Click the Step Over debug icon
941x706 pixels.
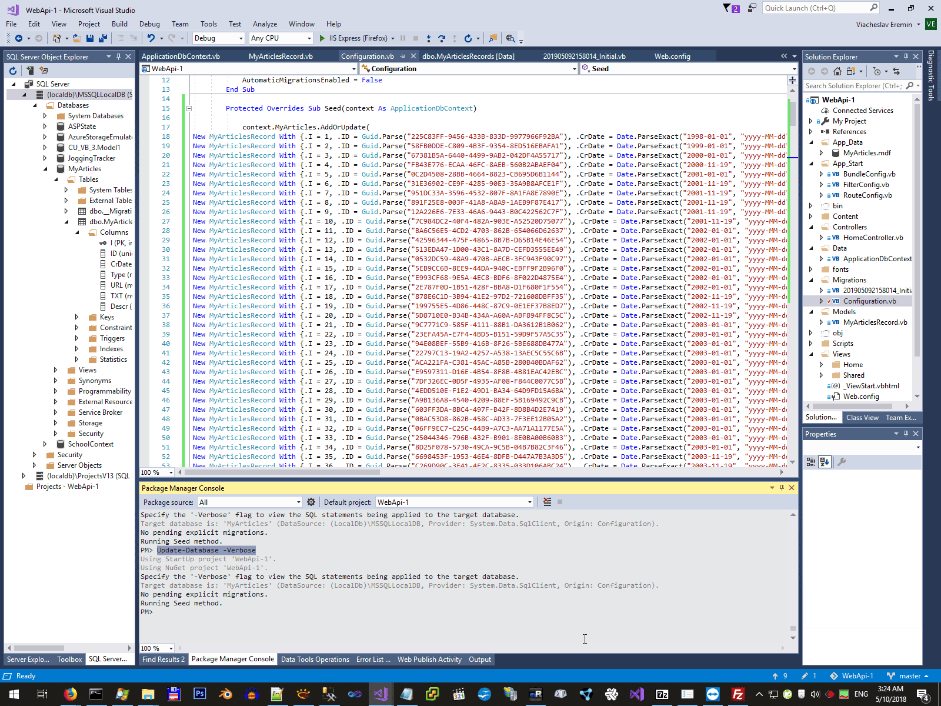click(x=442, y=38)
